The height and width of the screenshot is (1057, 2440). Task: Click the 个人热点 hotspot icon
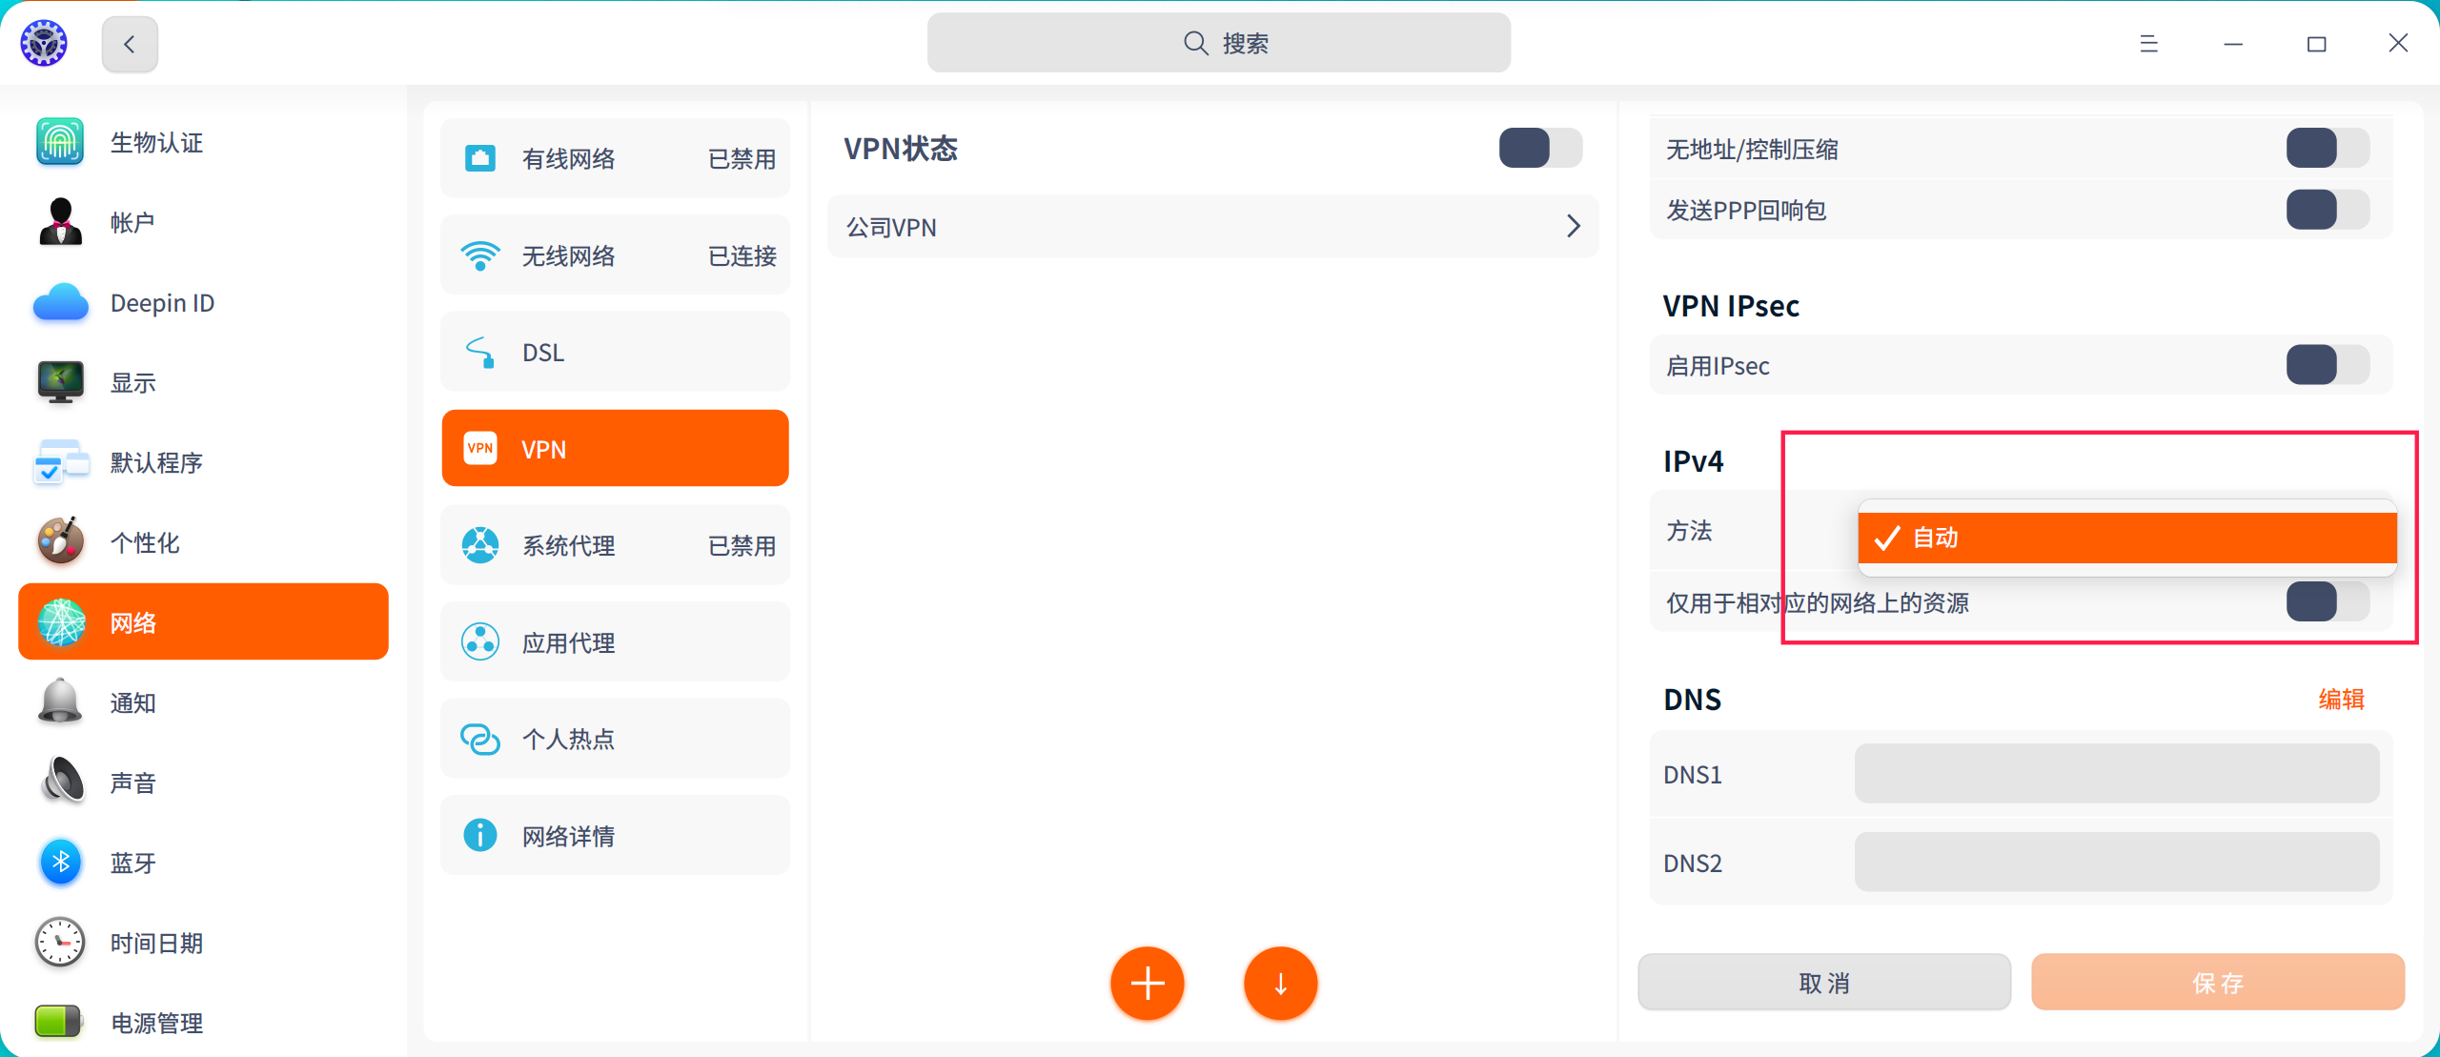tap(480, 738)
